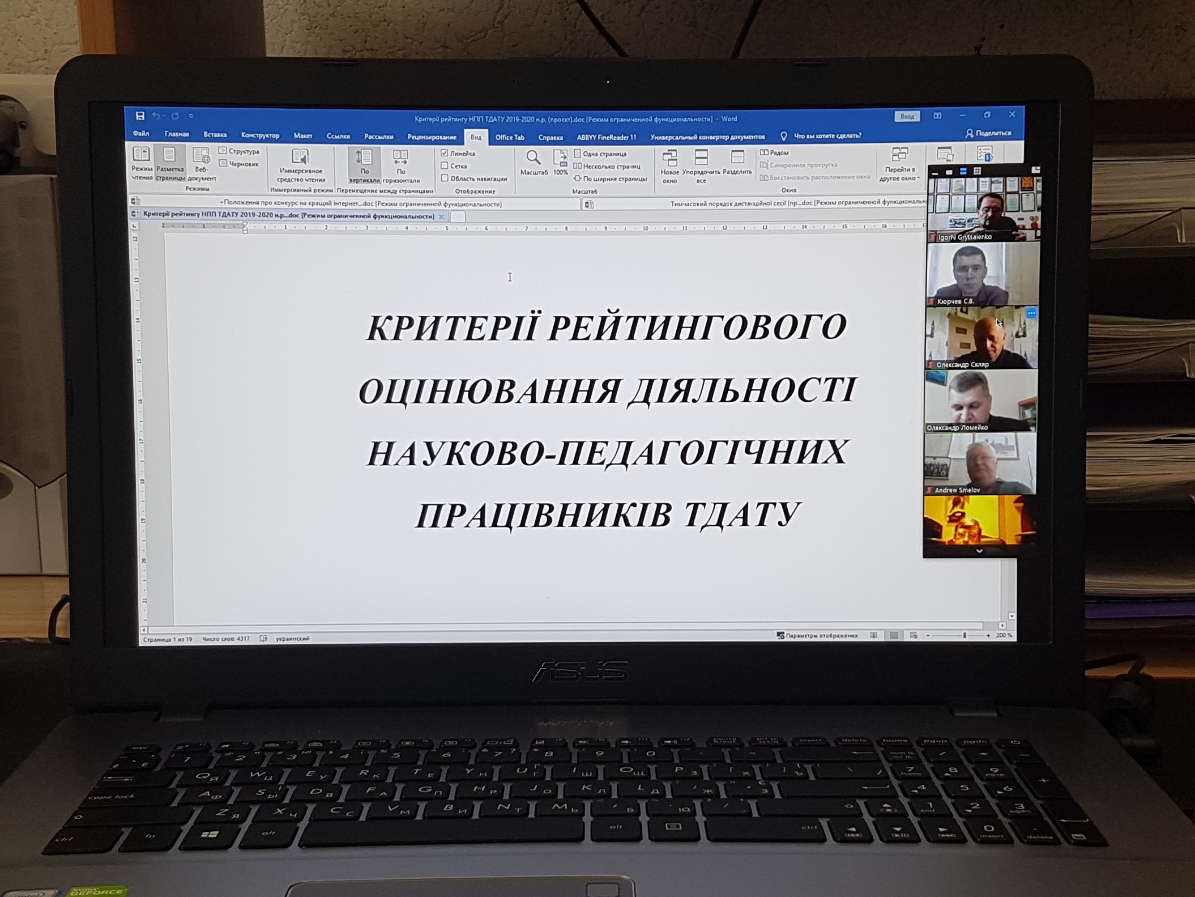
Task: Expand more Zoom participants with chevron
Action: [x=979, y=551]
